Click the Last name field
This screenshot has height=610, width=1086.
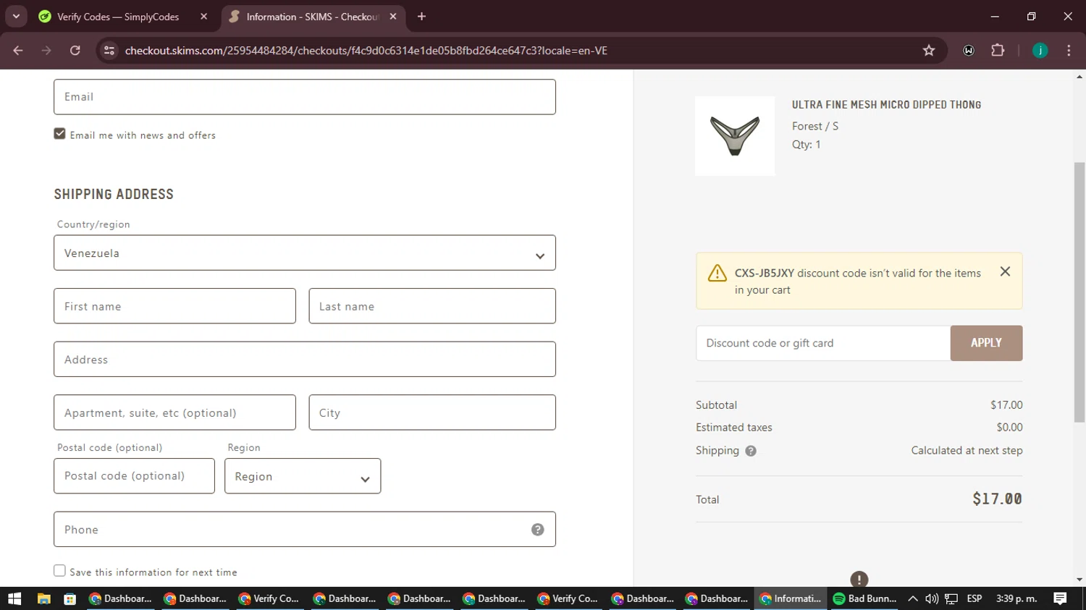(432, 306)
